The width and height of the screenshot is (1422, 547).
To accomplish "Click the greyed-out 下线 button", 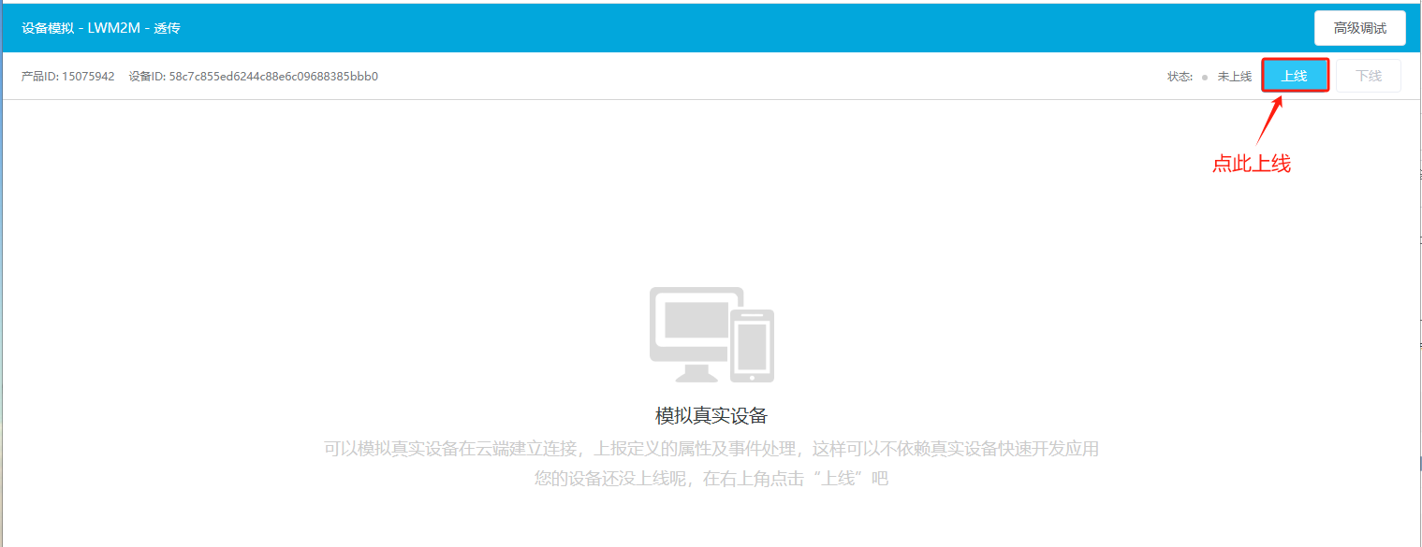I will [1368, 76].
